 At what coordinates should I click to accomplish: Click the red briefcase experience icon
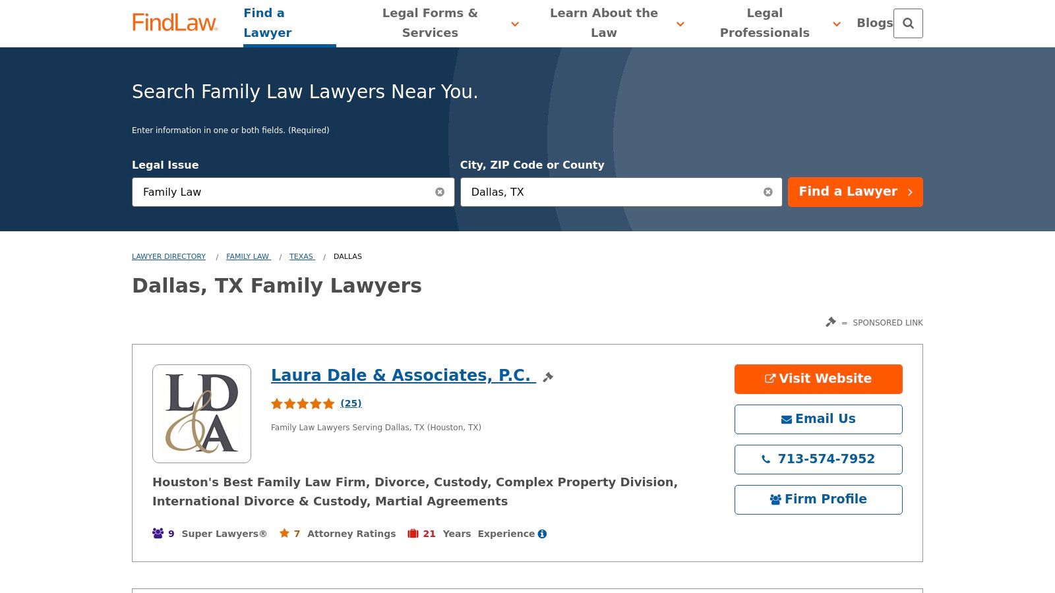[x=413, y=533]
